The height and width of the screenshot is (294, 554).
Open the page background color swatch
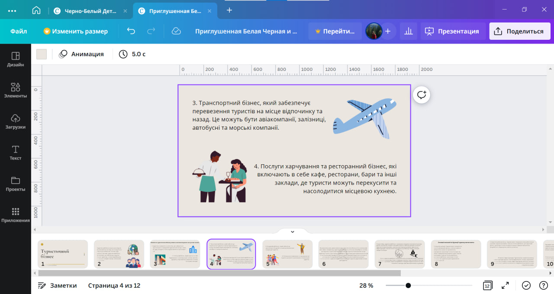42,54
